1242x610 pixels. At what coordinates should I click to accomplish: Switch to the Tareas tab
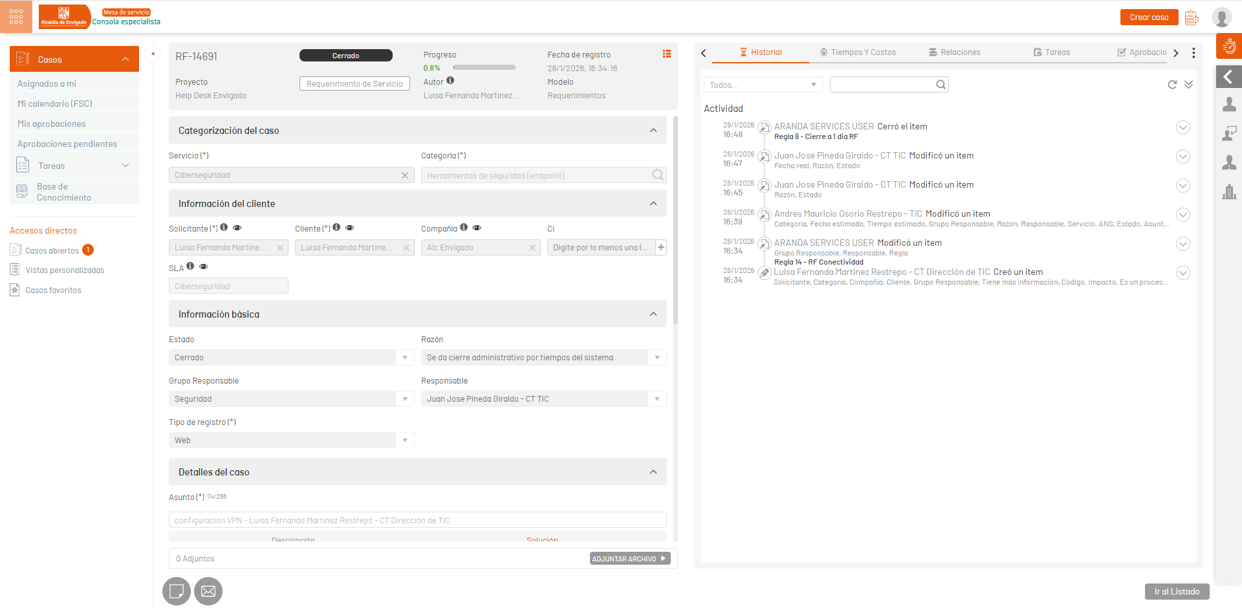(x=1052, y=52)
